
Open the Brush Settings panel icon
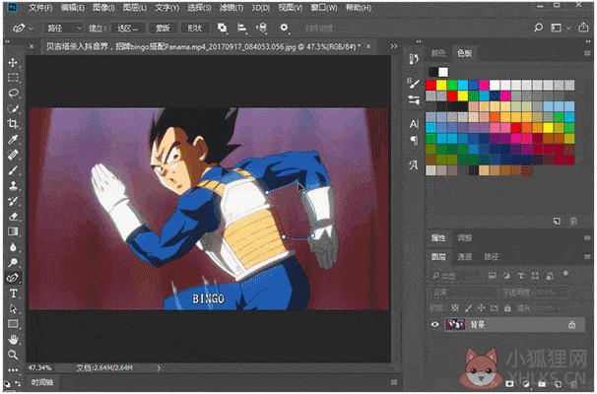[x=414, y=100]
